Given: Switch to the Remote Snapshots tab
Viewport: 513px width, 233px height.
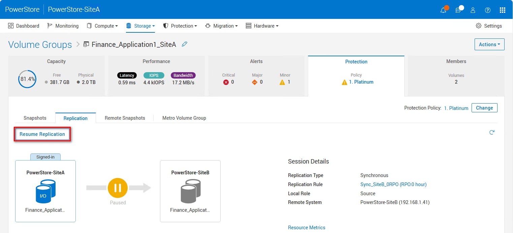Looking at the screenshot, I should (x=125, y=118).
